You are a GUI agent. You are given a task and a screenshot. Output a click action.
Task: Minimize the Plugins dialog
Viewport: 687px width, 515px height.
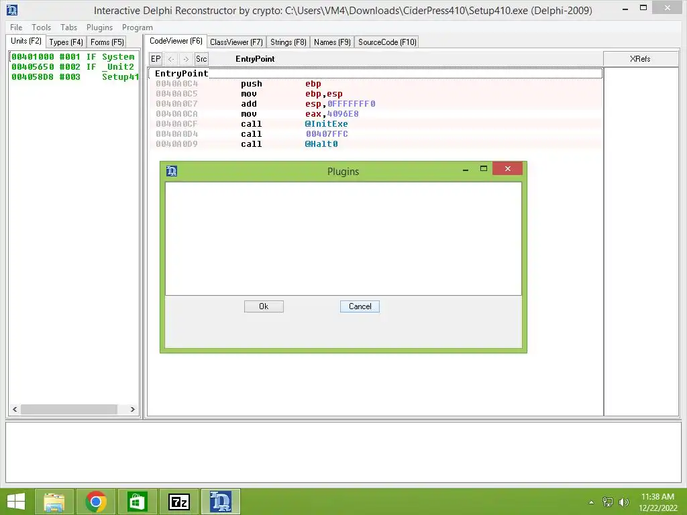point(466,168)
